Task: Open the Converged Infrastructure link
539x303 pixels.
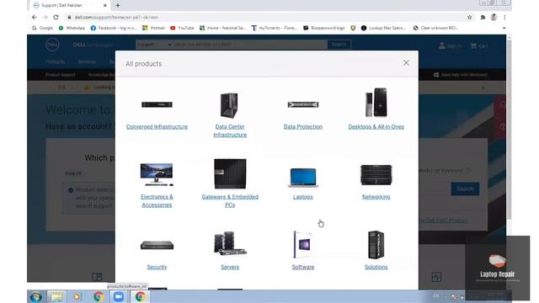Action: pyautogui.click(x=157, y=127)
